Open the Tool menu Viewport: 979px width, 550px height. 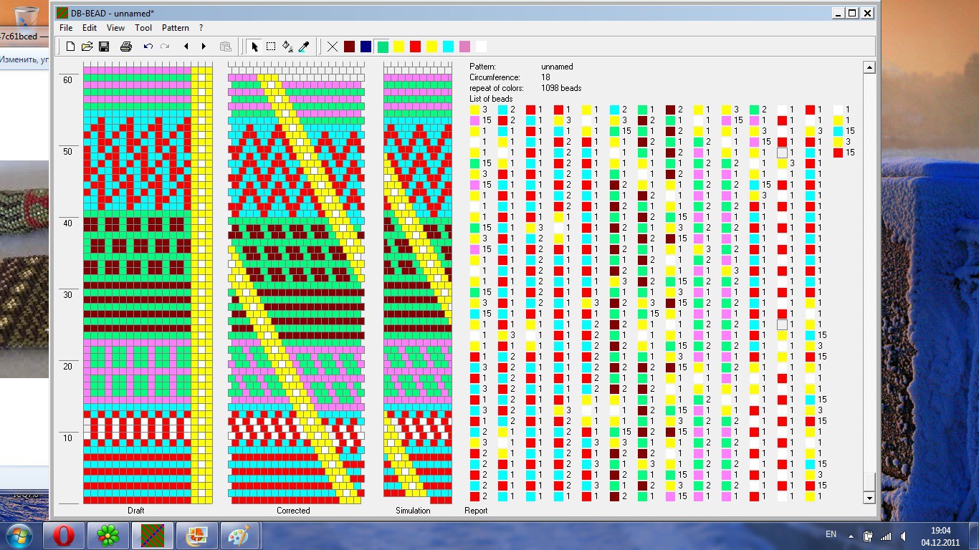point(143,28)
